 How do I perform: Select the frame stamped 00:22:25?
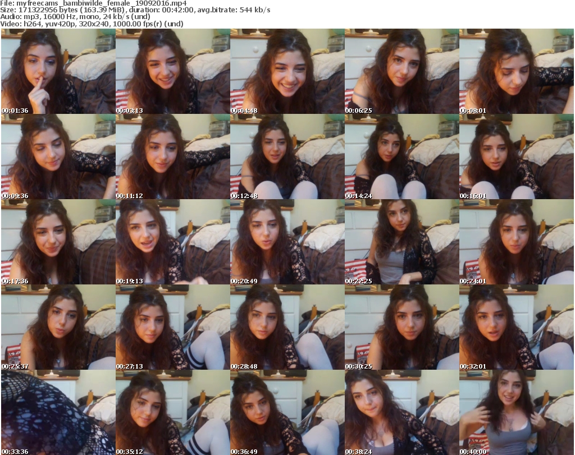pos(401,242)
